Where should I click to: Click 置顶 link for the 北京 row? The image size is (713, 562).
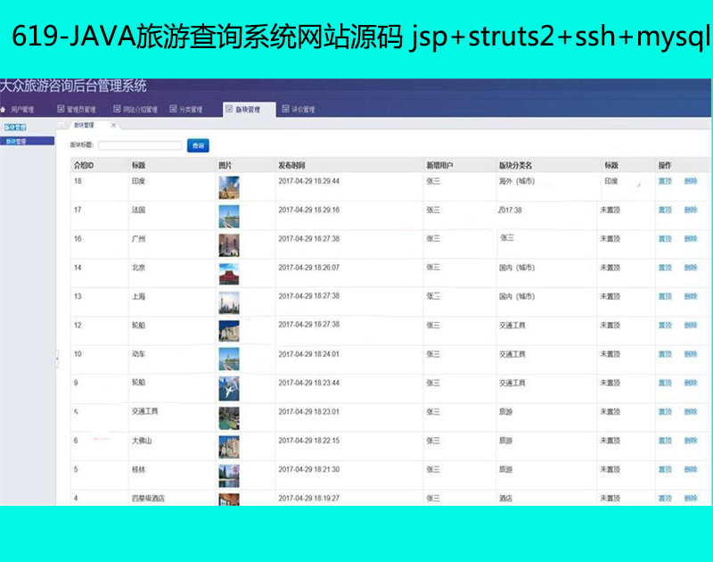coord(665,268)
